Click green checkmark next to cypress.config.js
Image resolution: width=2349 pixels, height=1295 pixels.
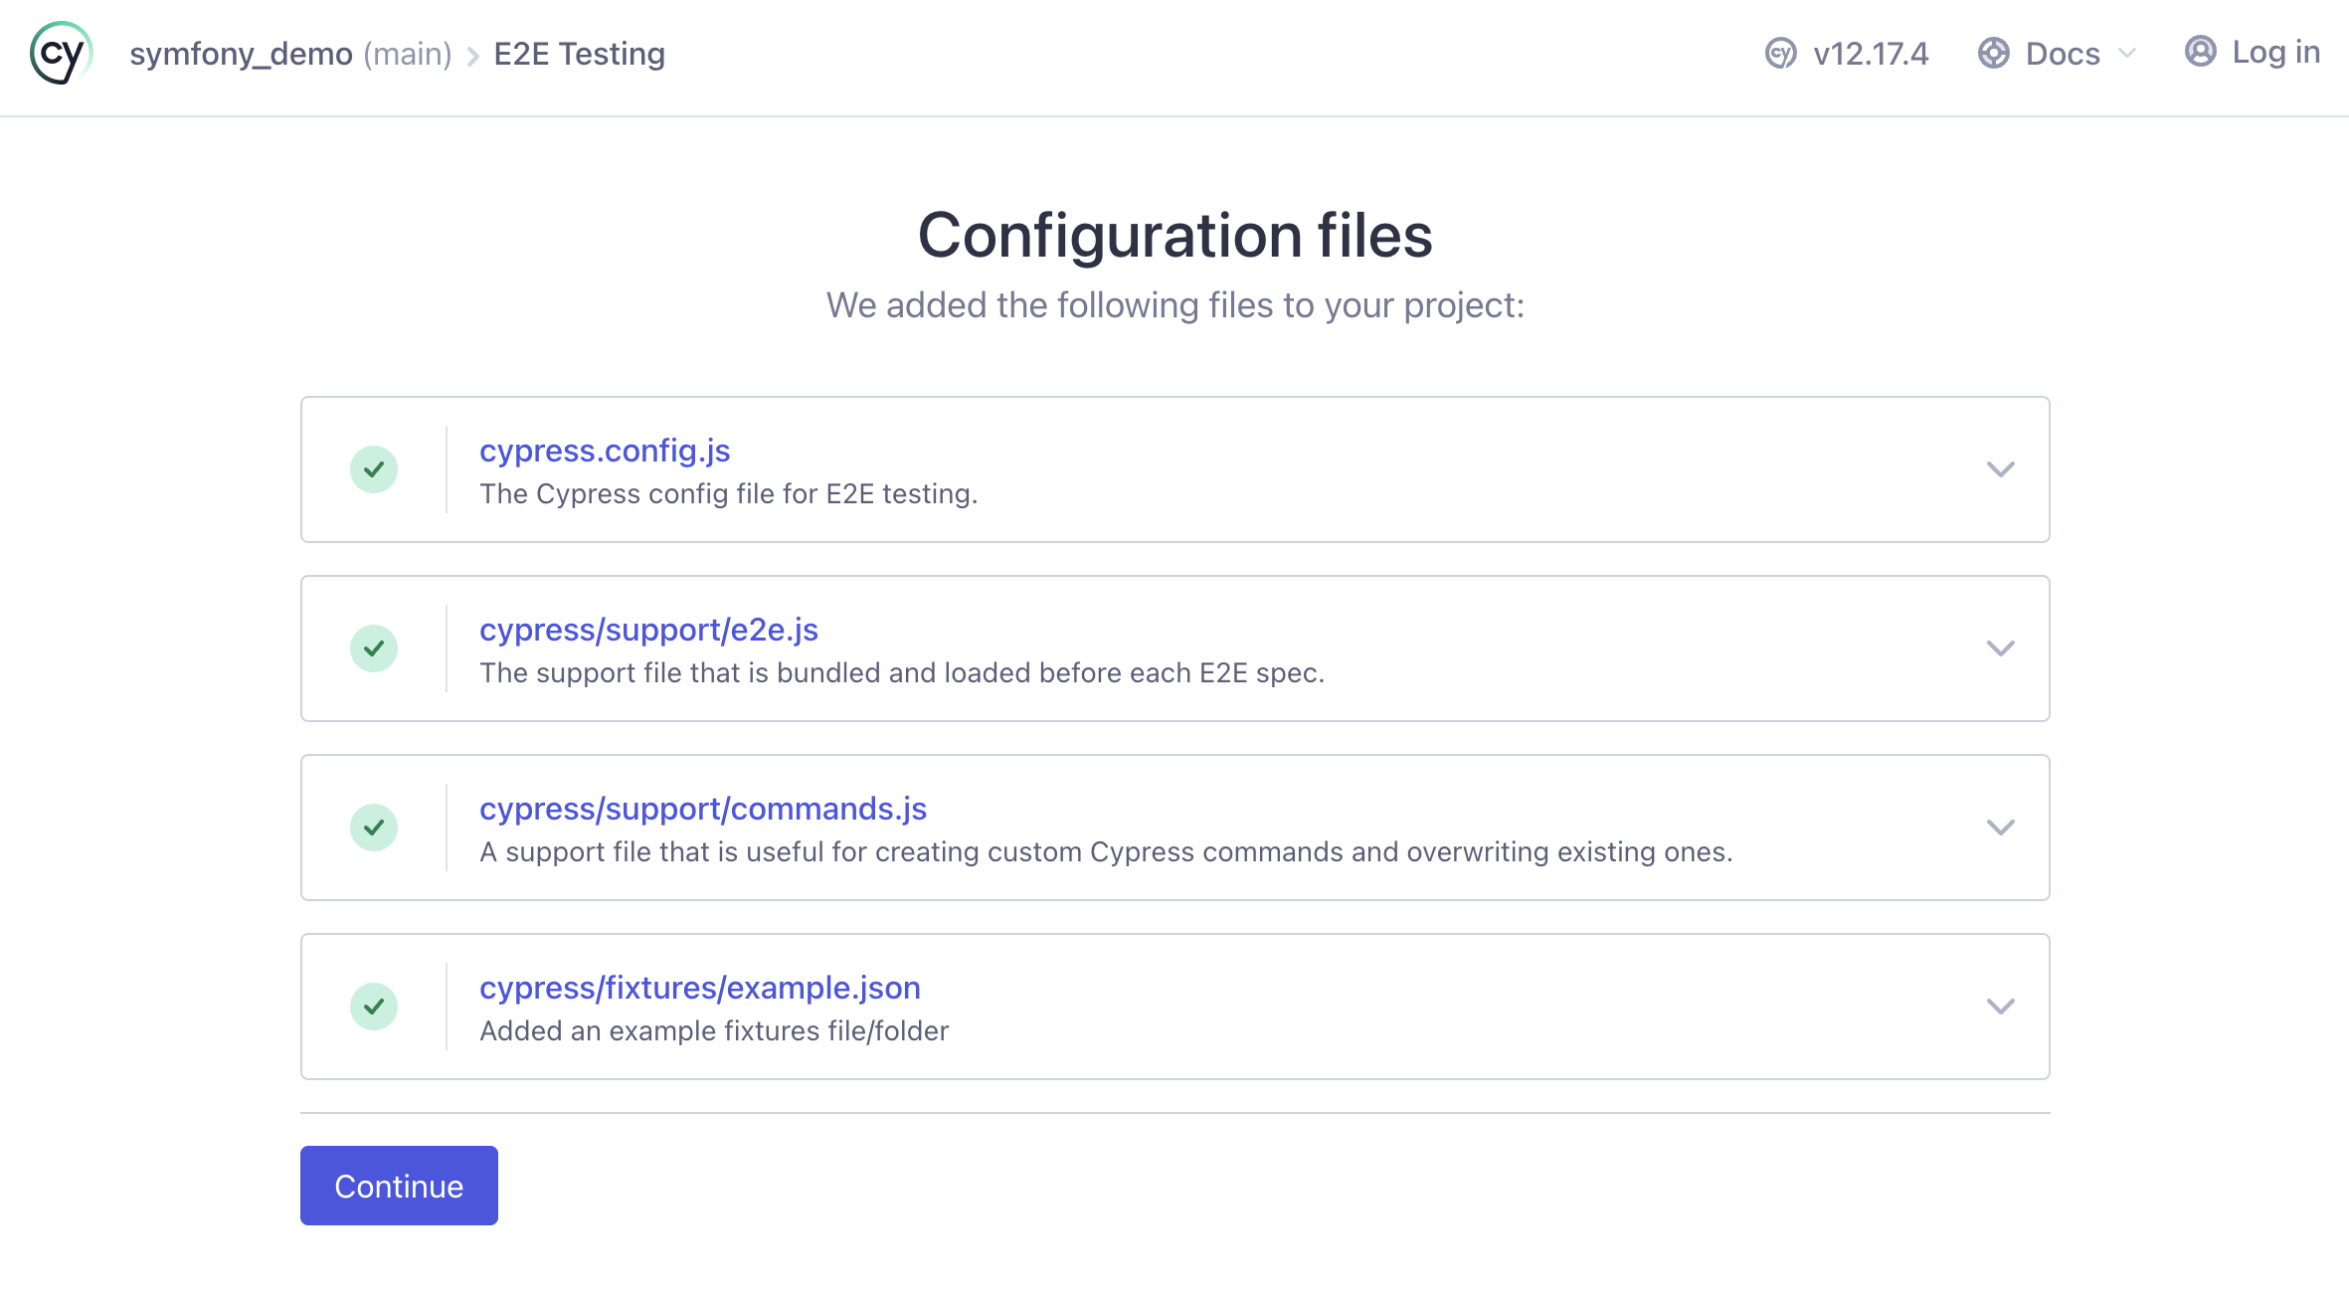(x=374, y=469)
